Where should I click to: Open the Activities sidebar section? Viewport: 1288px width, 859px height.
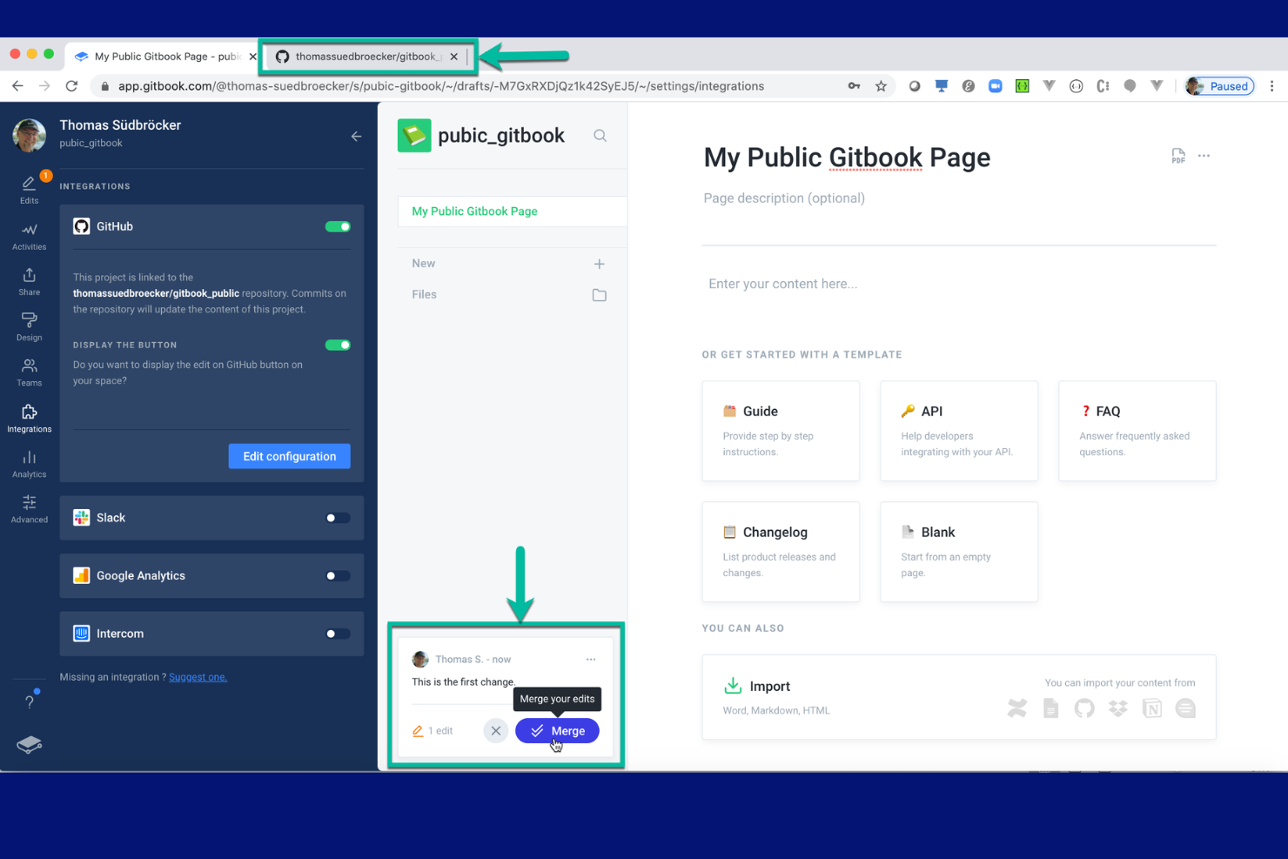click(29, 236)
